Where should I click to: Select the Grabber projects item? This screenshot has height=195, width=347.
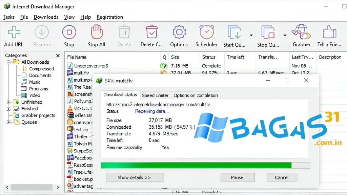[38, 115]
